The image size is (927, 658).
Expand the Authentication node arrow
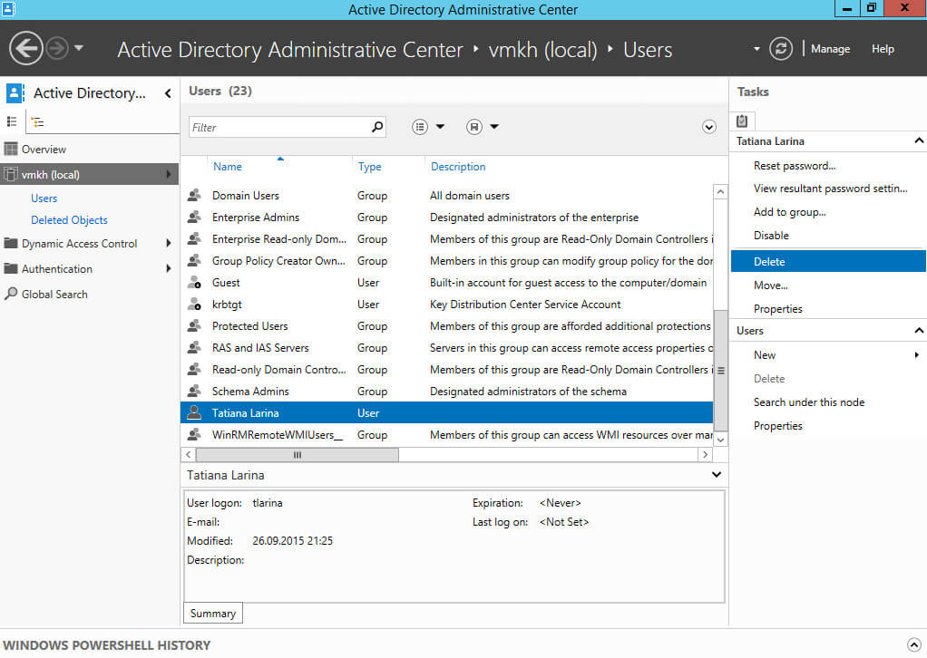coord(169,268)
